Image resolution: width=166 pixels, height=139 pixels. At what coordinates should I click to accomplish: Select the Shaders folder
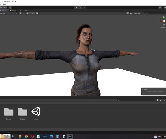(x=22, y=114)
